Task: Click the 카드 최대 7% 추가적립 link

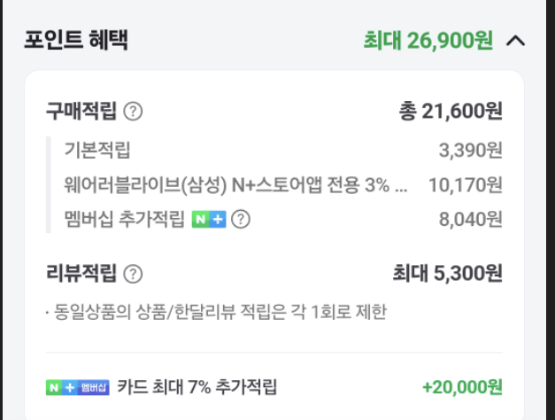Action: (197, 386)
